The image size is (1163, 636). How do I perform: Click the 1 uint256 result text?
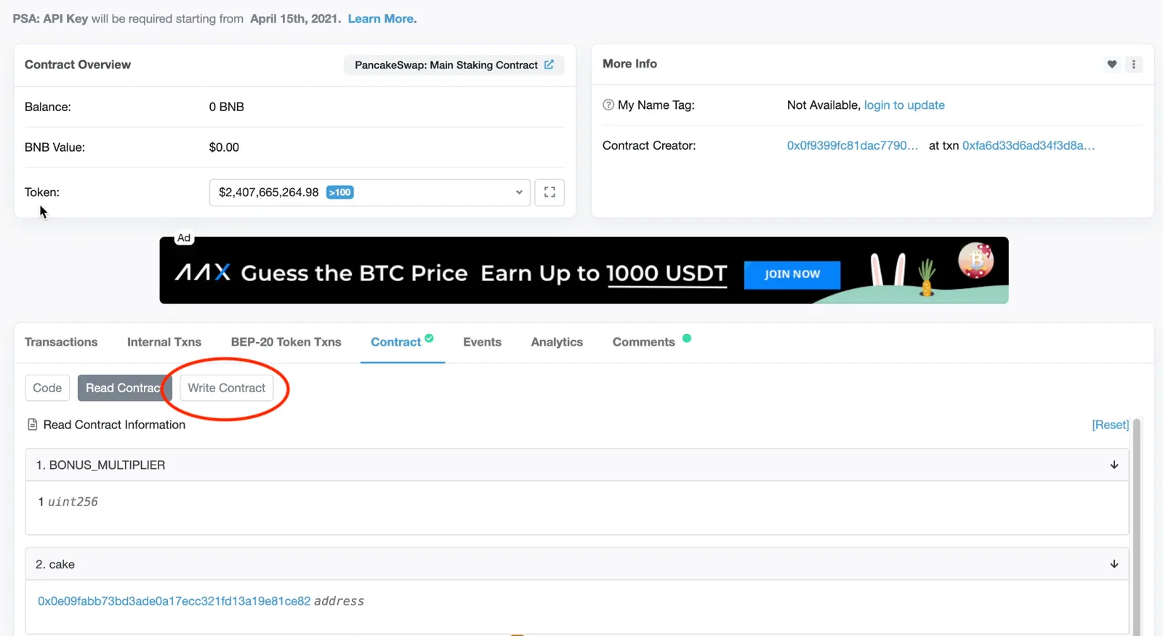pyautogui.click(x=68, y=502)
